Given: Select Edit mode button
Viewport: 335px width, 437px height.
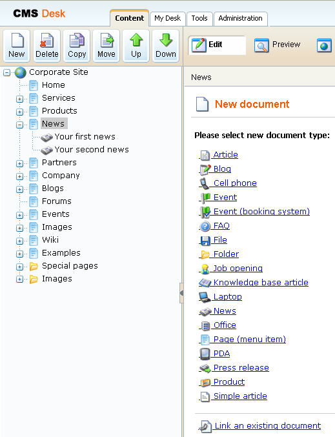Looking at the screenshot, I should point(217,45).
